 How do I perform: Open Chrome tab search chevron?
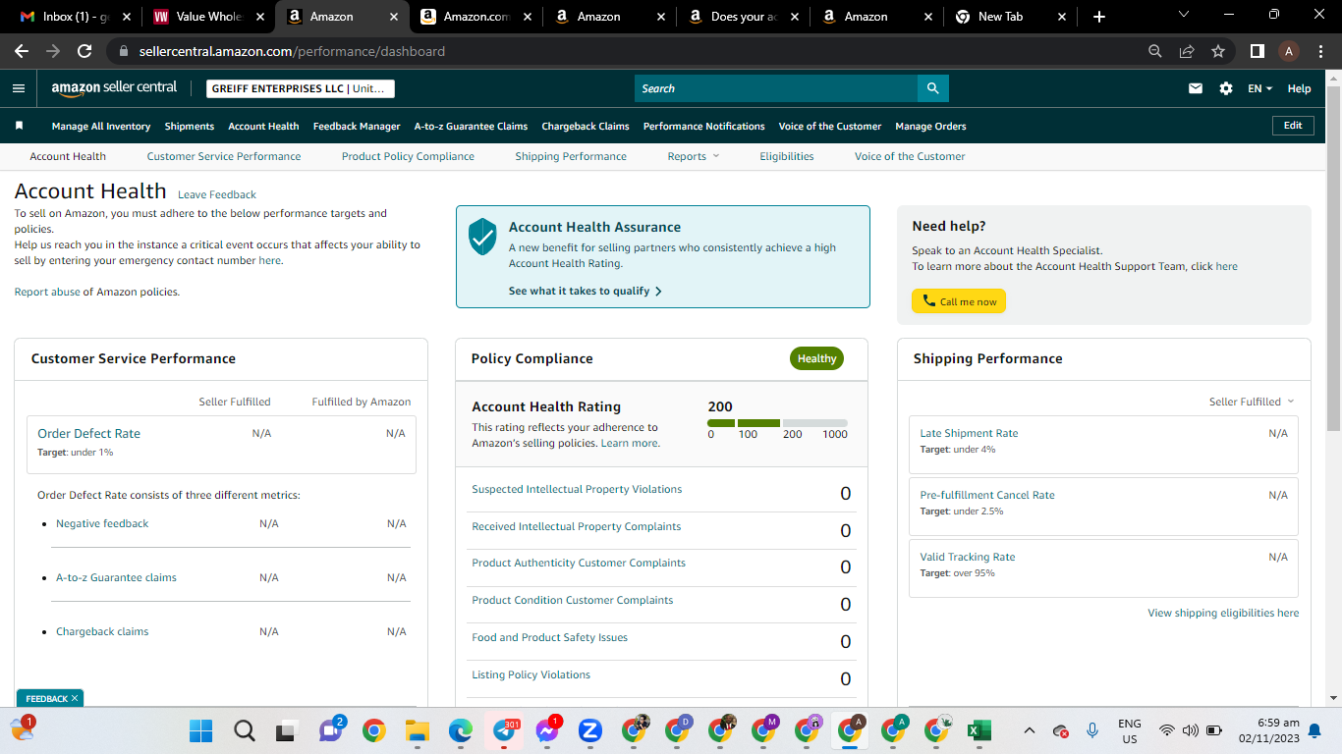1184,16
